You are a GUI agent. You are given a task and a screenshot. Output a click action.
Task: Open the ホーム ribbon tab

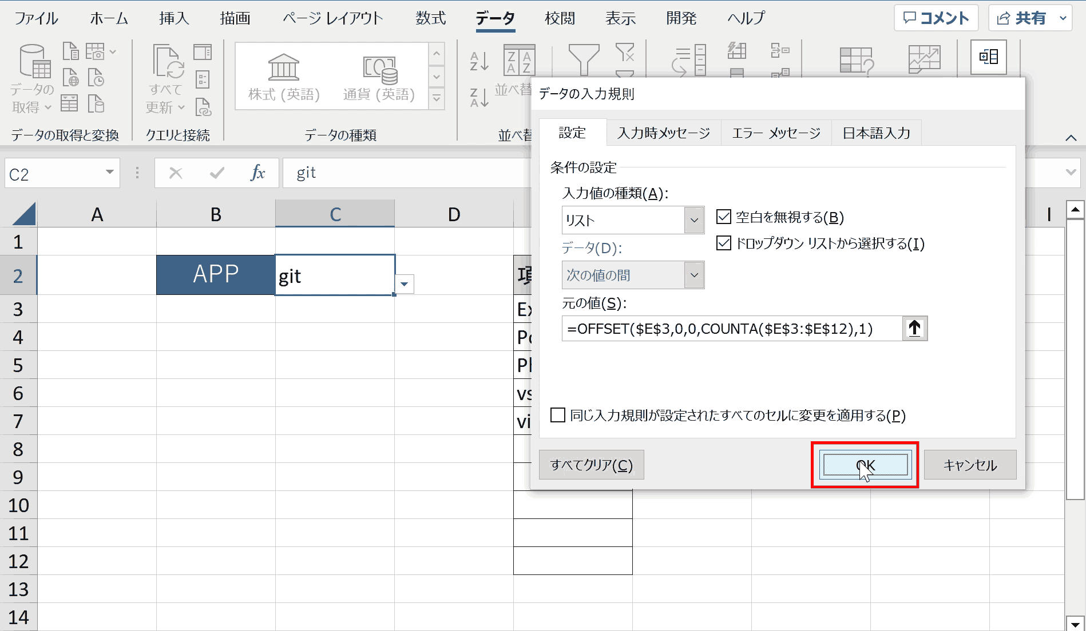[109, 18]
